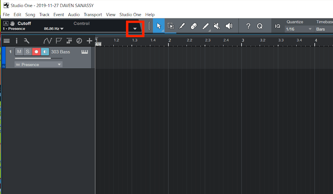Open the track list icon
The height and width of the screenshot is (194, 333).
tap(7, 40)
